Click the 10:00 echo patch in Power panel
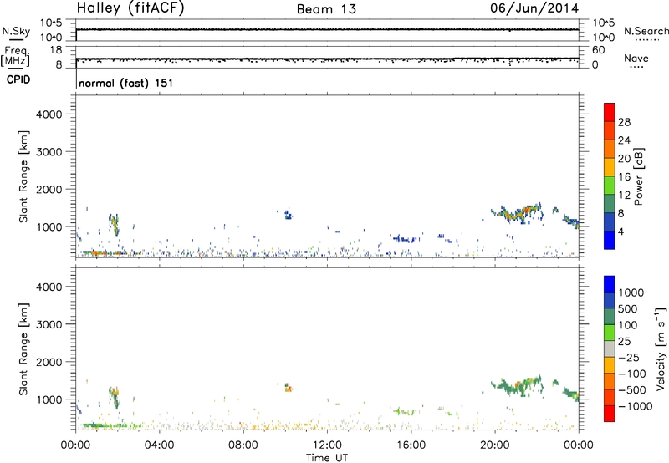This screenshot has height=463, width=669. tap(289, 214)
